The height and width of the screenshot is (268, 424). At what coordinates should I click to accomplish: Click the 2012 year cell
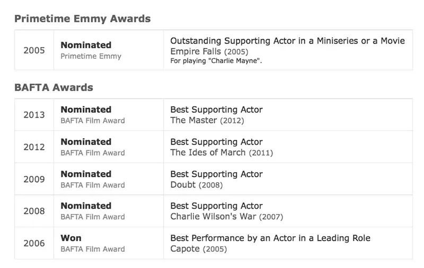click(34, 147)
